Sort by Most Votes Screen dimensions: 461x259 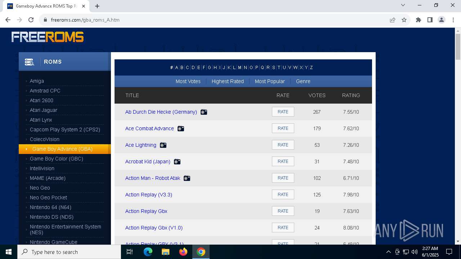[x=188, y=81]
